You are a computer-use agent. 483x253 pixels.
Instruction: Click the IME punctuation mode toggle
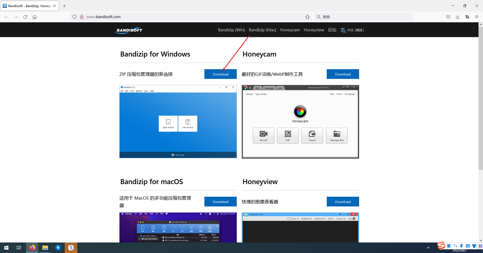455,246
